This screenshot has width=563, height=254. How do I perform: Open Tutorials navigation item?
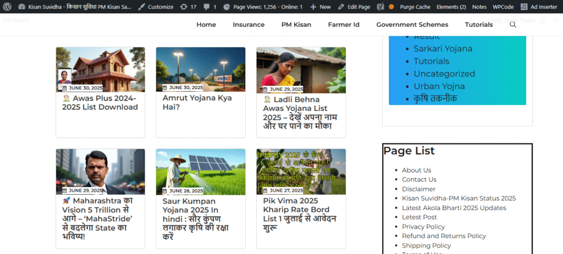479,24
